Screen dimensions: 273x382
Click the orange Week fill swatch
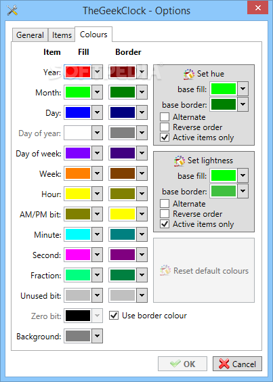(78, 173)
